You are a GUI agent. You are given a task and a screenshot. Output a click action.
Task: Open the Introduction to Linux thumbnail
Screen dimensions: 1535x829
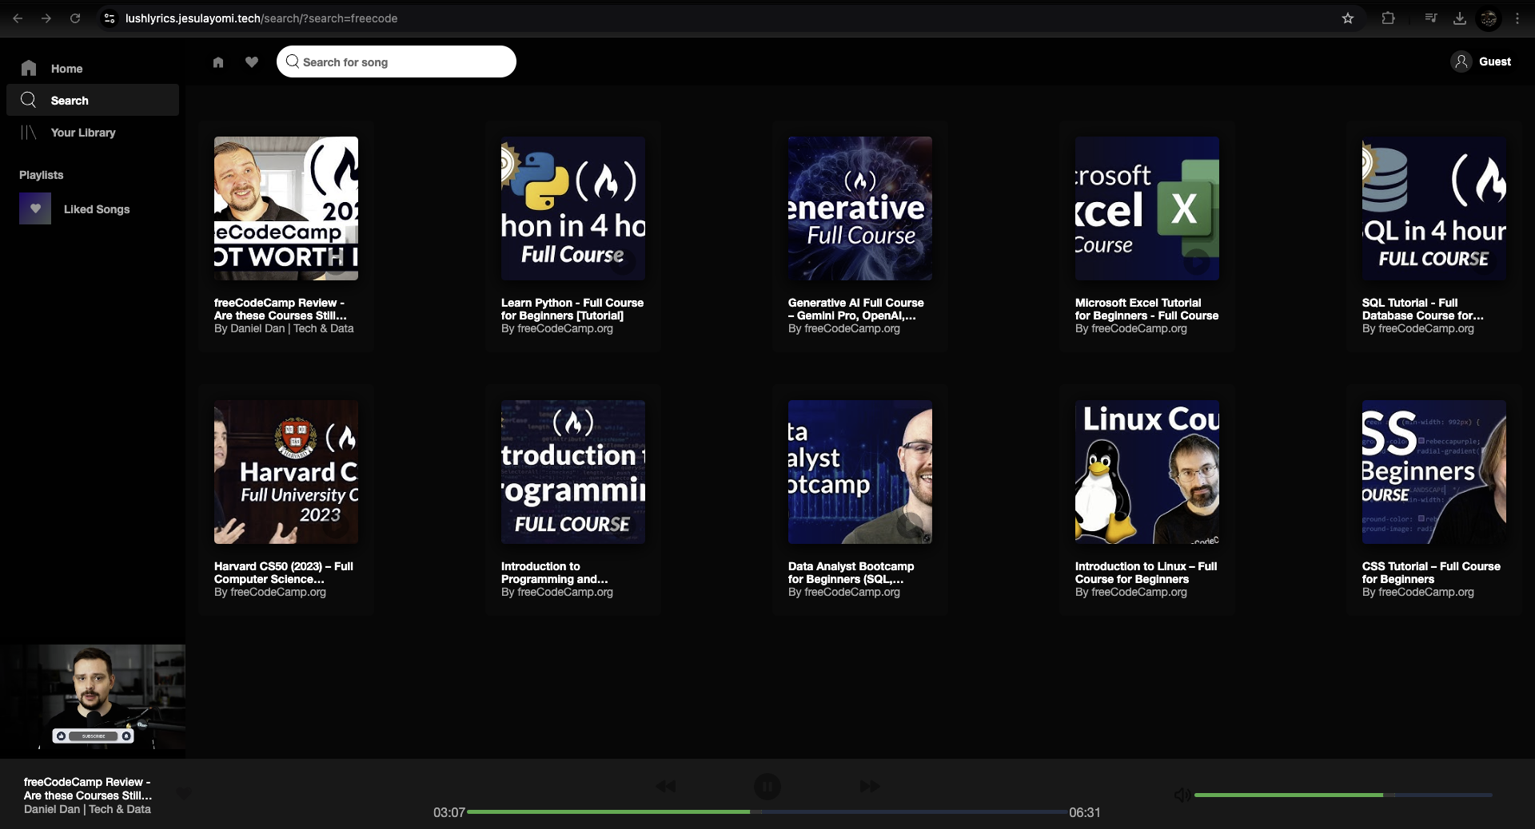1147,472
